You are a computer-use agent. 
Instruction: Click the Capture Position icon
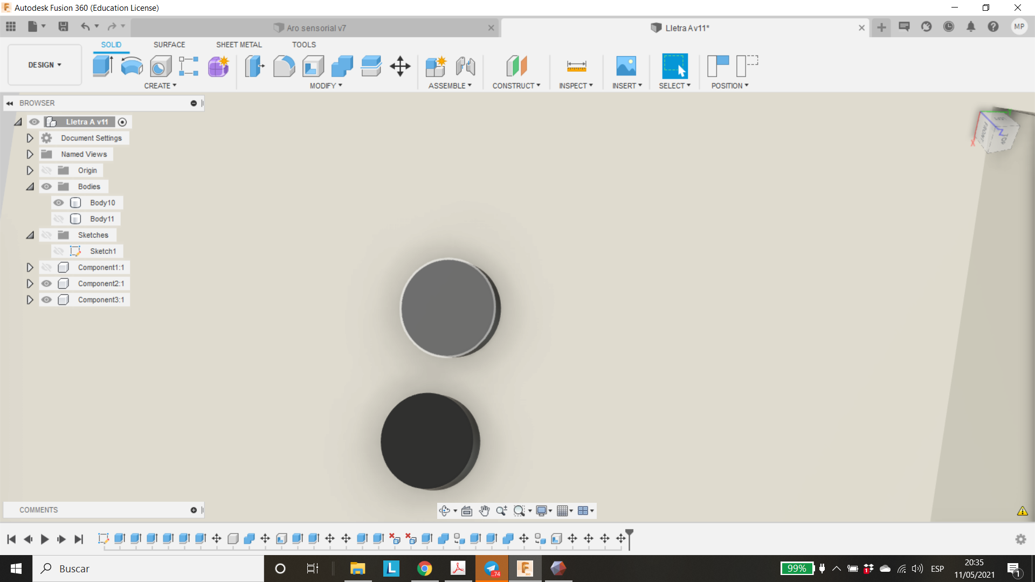pos(718,66)
